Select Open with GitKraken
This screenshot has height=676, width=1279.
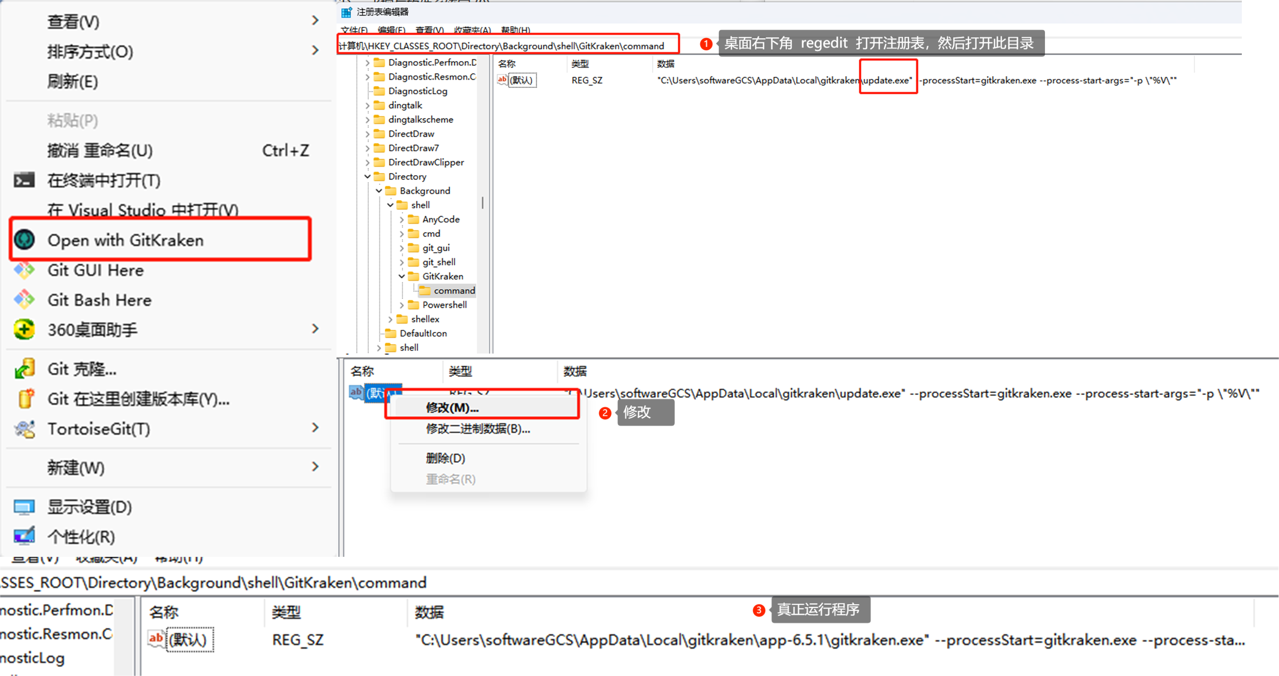tap(161, 240)
